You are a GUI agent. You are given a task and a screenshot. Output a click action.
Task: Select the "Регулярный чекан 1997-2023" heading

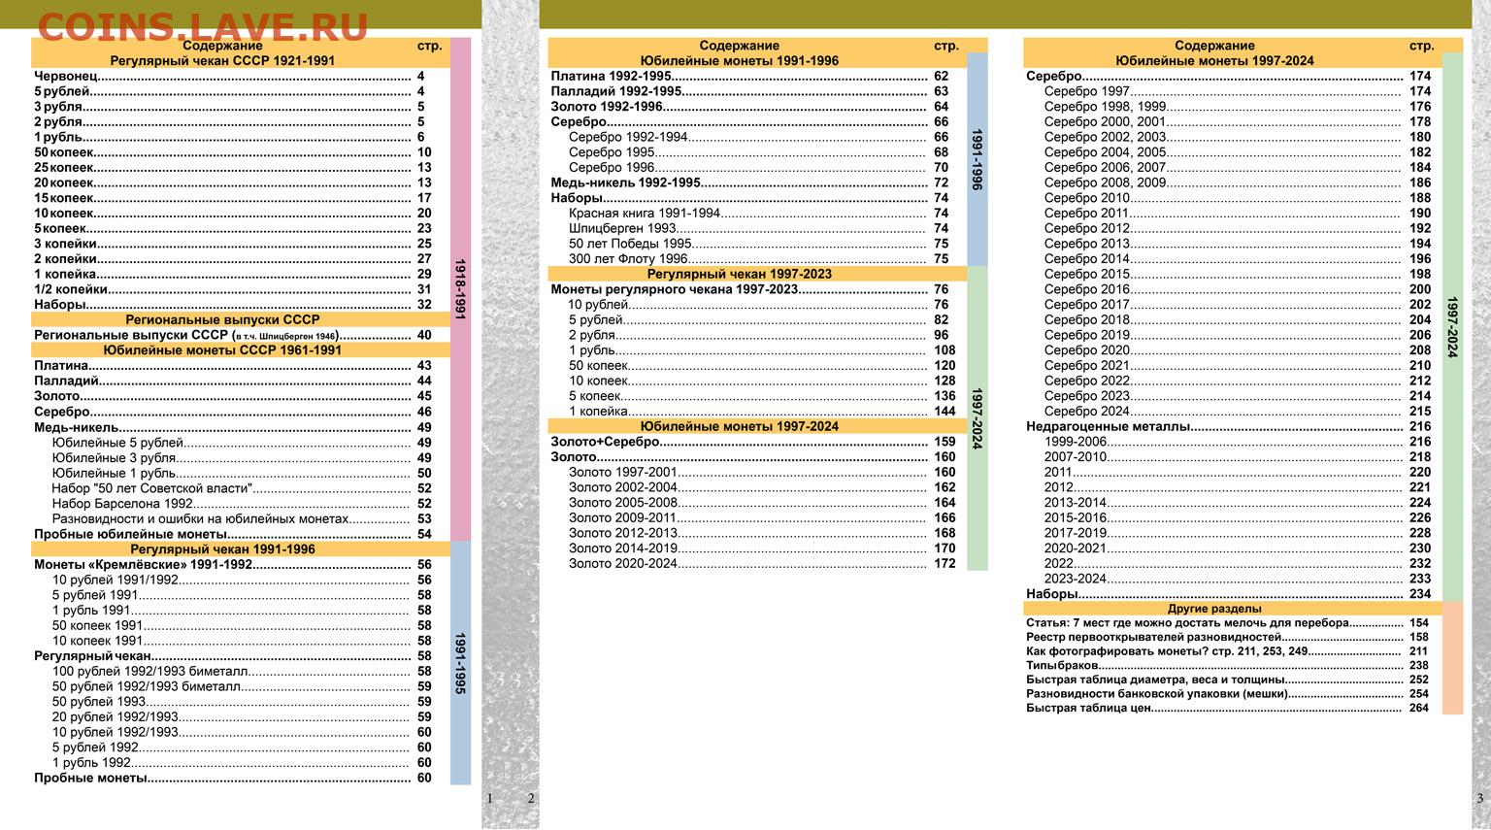pos(739,274)
